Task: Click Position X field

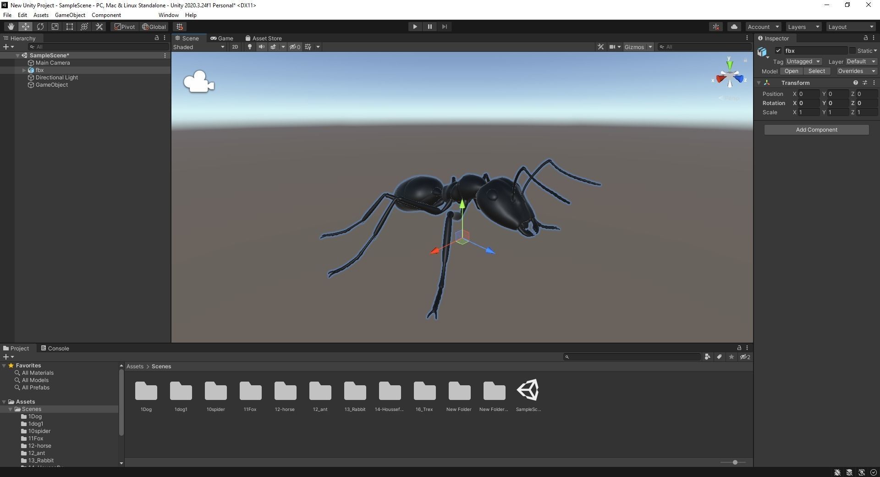Action: point(808,94)
